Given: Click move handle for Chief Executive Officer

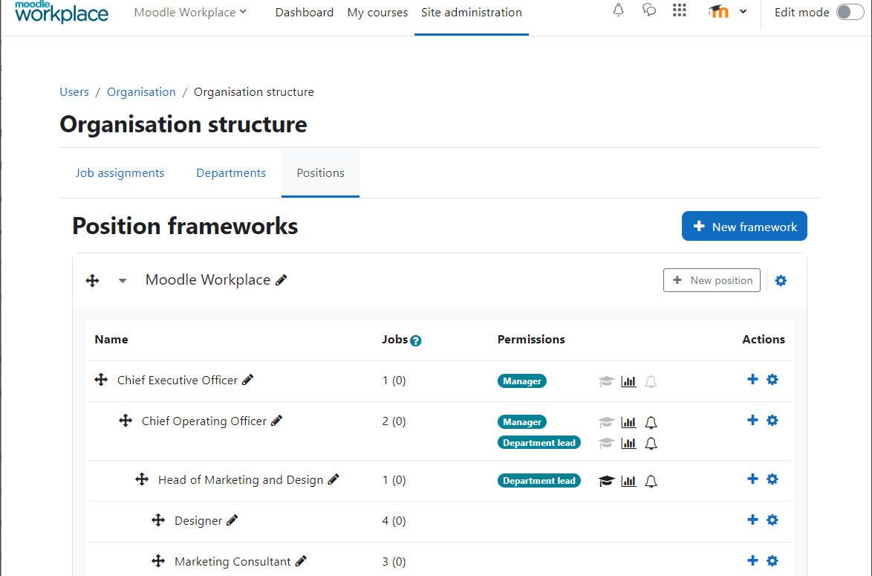Looking at the screenshot, I should point(101,380).
